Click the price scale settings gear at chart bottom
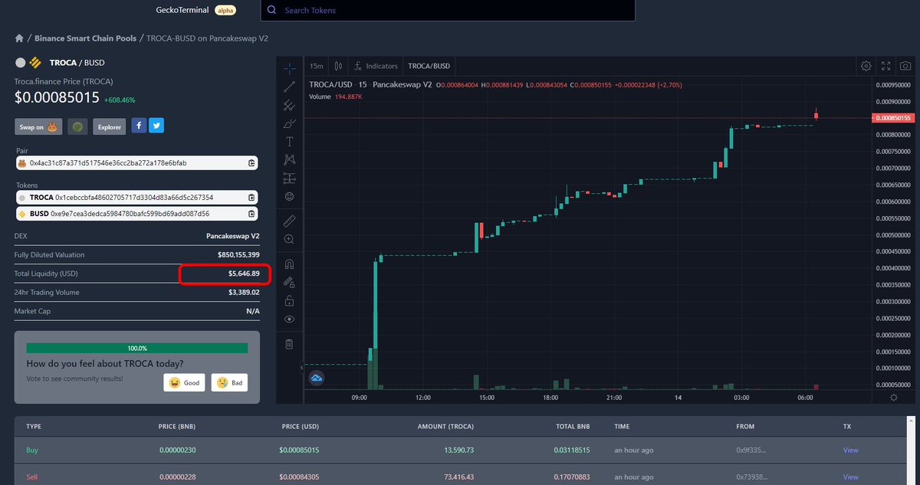 point(894,396)
